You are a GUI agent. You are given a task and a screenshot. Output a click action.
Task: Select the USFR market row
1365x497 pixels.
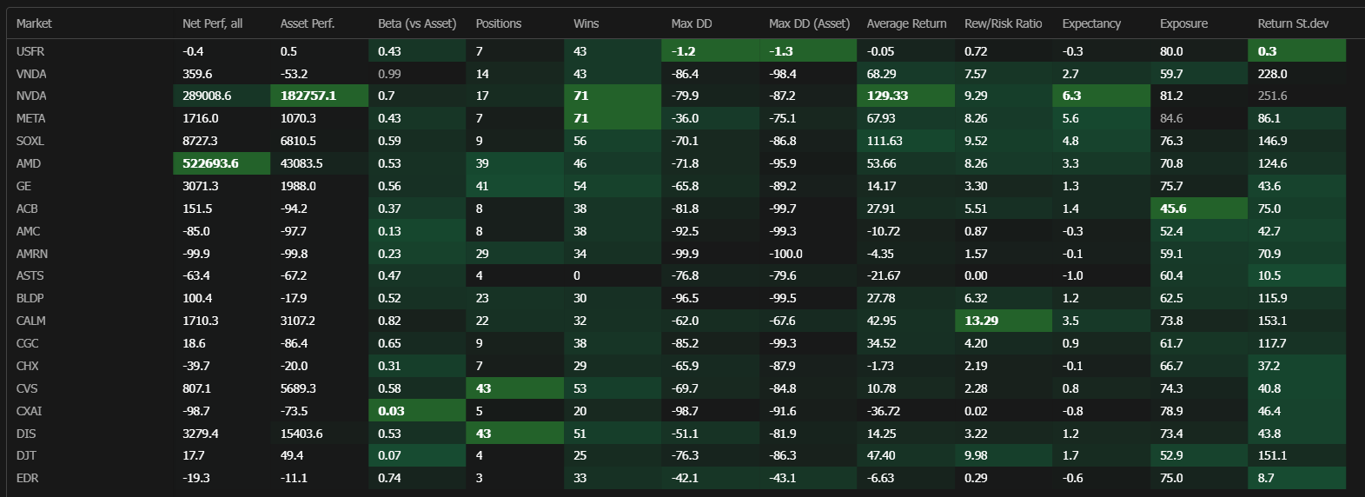coord(676,51)
